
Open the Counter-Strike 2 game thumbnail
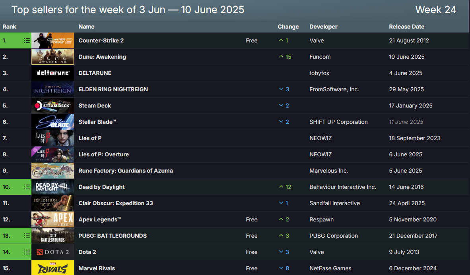52,40
